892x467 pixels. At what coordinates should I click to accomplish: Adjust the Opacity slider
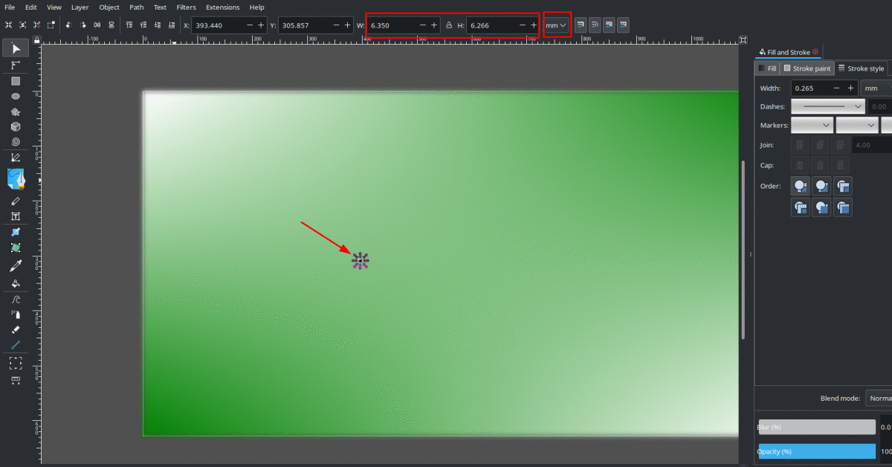click(x=817, y=451)
